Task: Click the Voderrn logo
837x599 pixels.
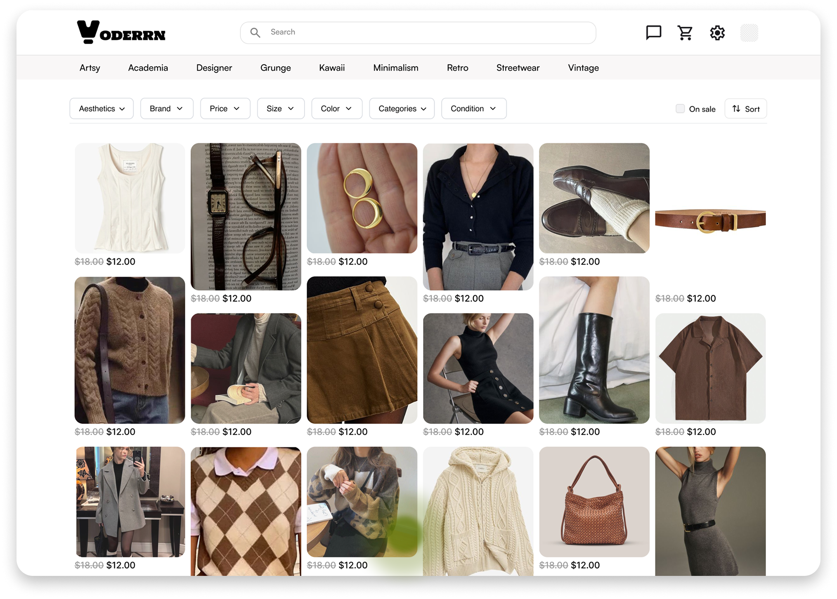Action: [x=121, y=33]
